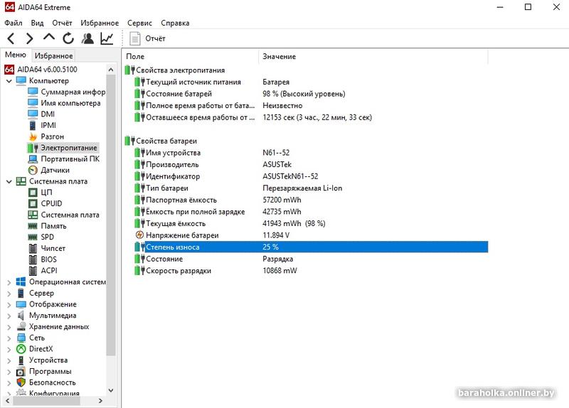Image resolution: width=569 pixels, height=408 pixels.
Task: Open the Избранное menu in menu bar
Action: (100, 23)
